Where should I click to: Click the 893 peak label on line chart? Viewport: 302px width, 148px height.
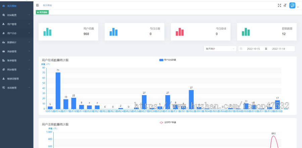[x=273, y=133]
